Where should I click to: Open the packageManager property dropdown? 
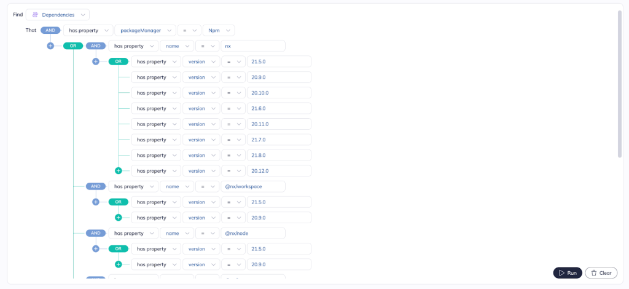144,30
